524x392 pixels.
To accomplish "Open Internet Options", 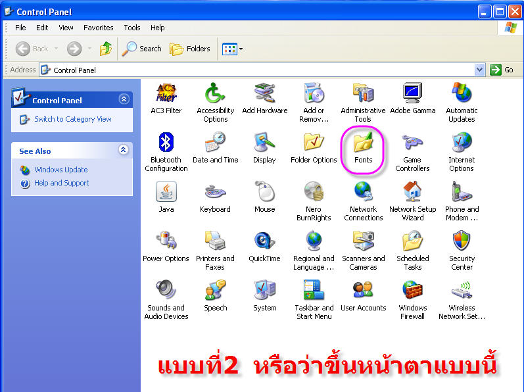I will [x=462, y=153].
